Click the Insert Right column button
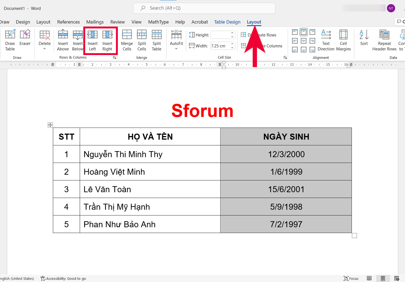Image resolution: width=405 pixels, height=282 pixels. coord(107,40)
